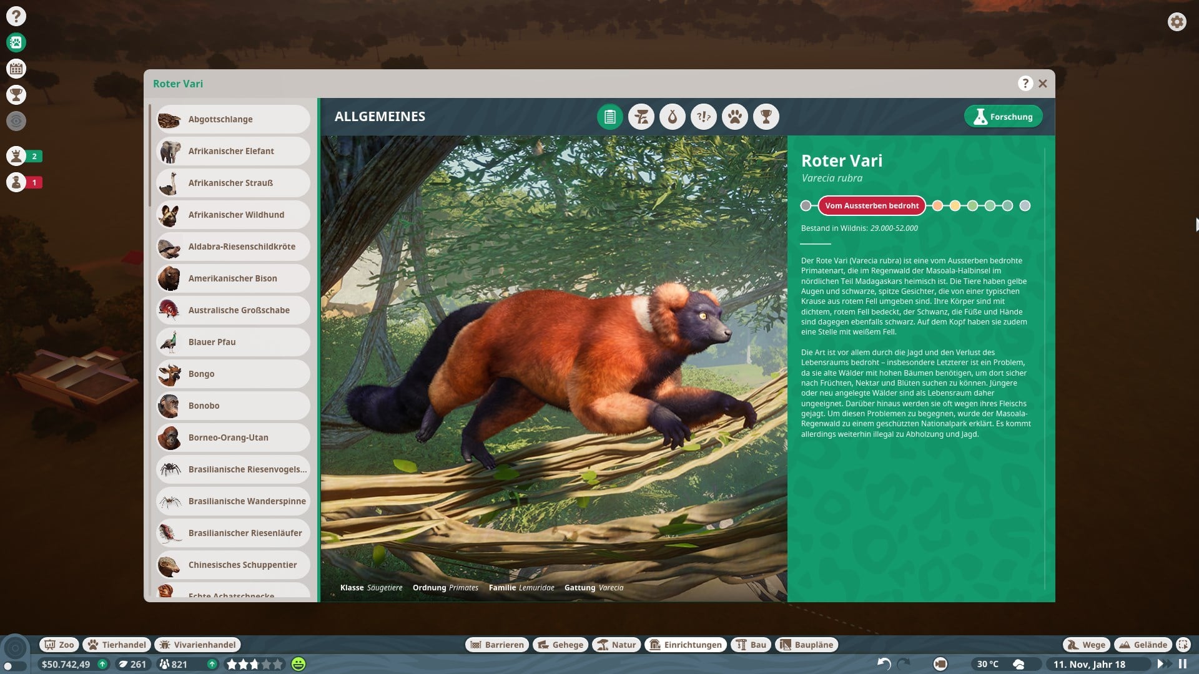Click the Forschung button
The image size is (1199, 674).
(x=1003, y=117)
